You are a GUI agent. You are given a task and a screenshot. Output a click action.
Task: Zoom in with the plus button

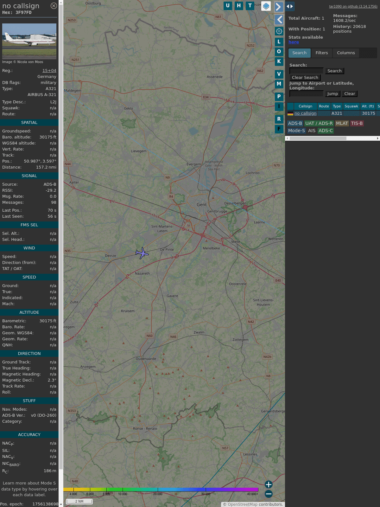[269, 484]
